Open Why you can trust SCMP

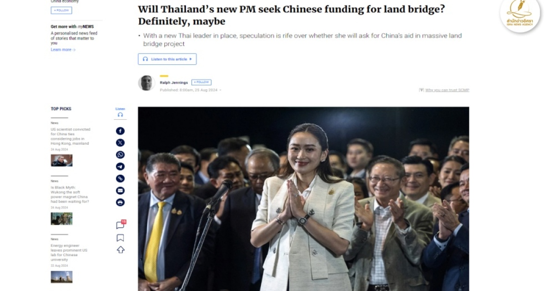tap(444, 90)
